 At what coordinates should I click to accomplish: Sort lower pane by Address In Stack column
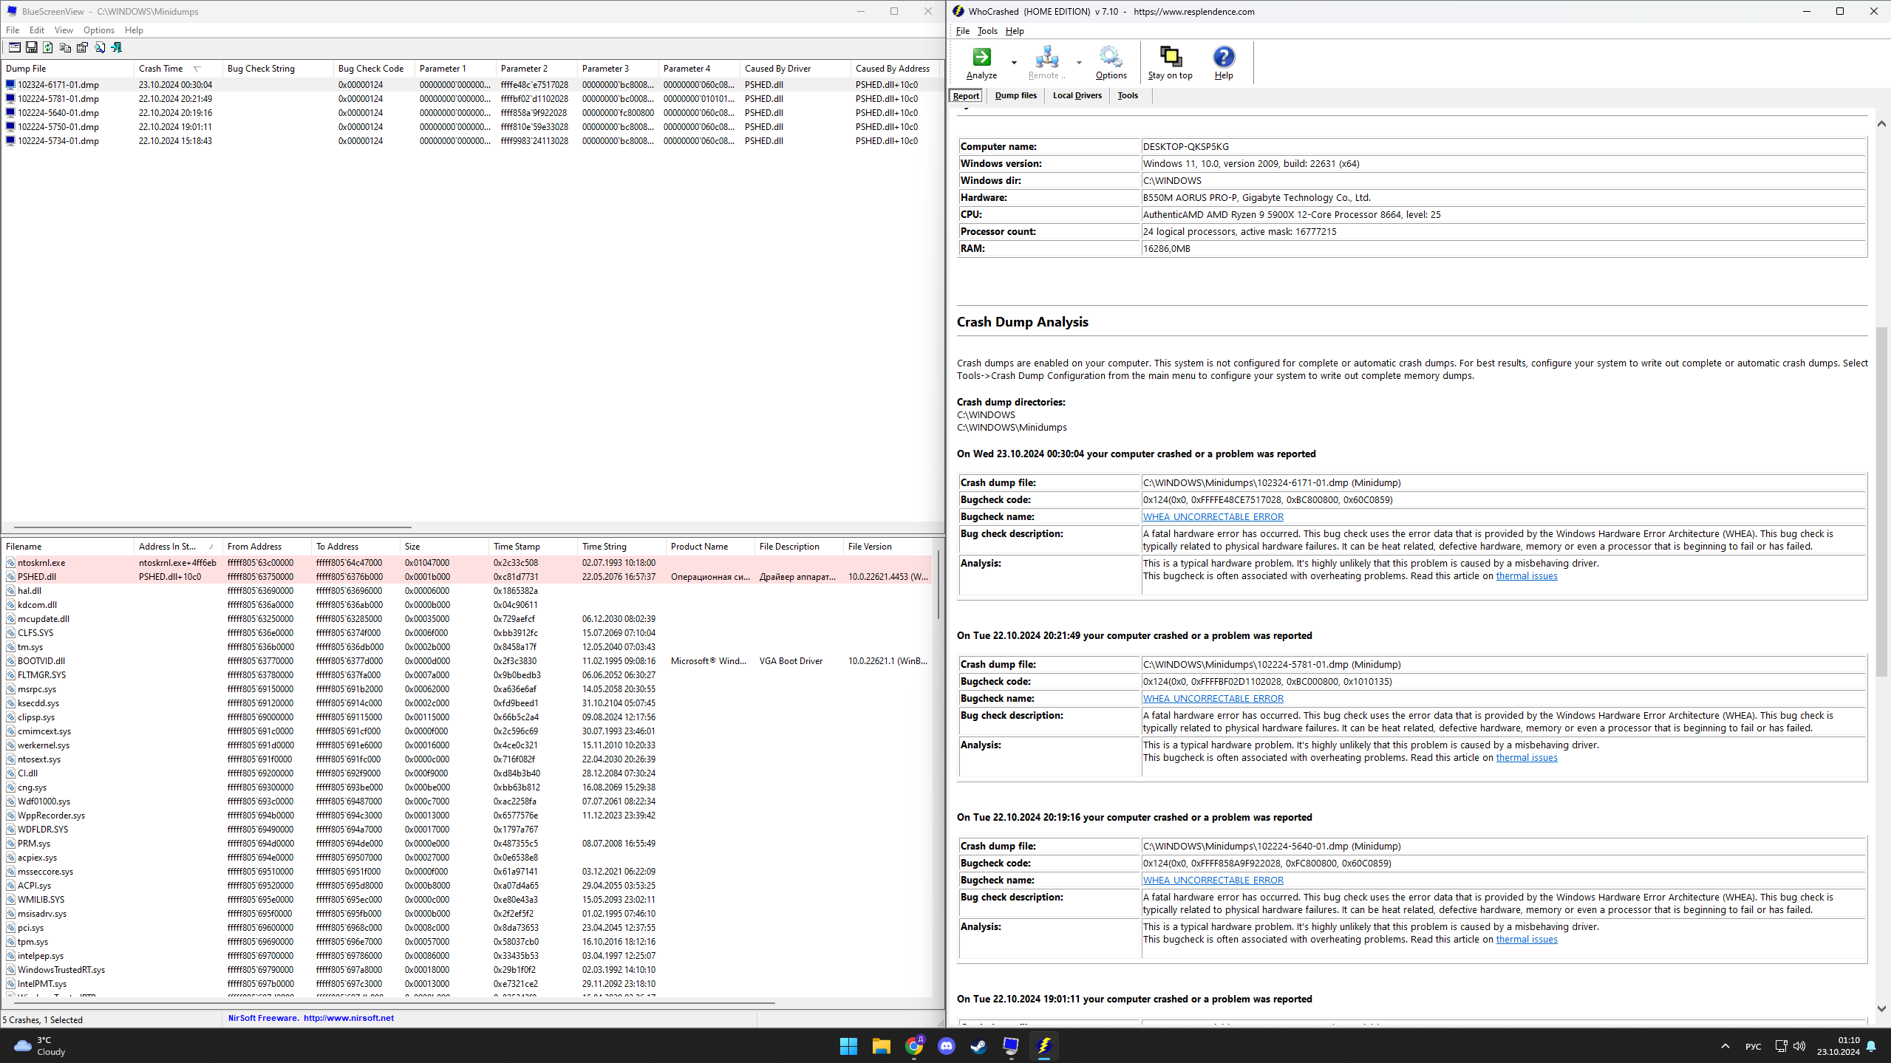click(x=177, y=547)
